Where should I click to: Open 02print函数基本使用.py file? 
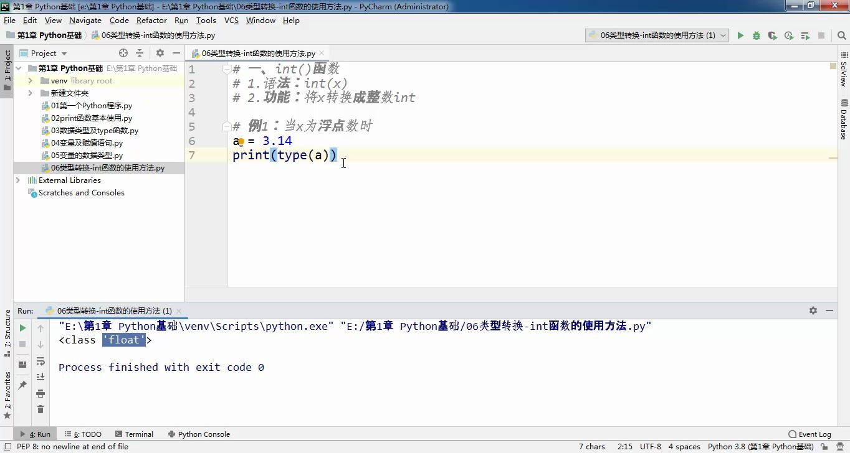click(91, 118)
